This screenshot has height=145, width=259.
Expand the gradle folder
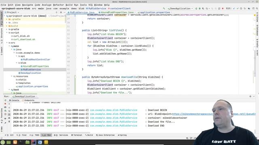click(7, 29)
